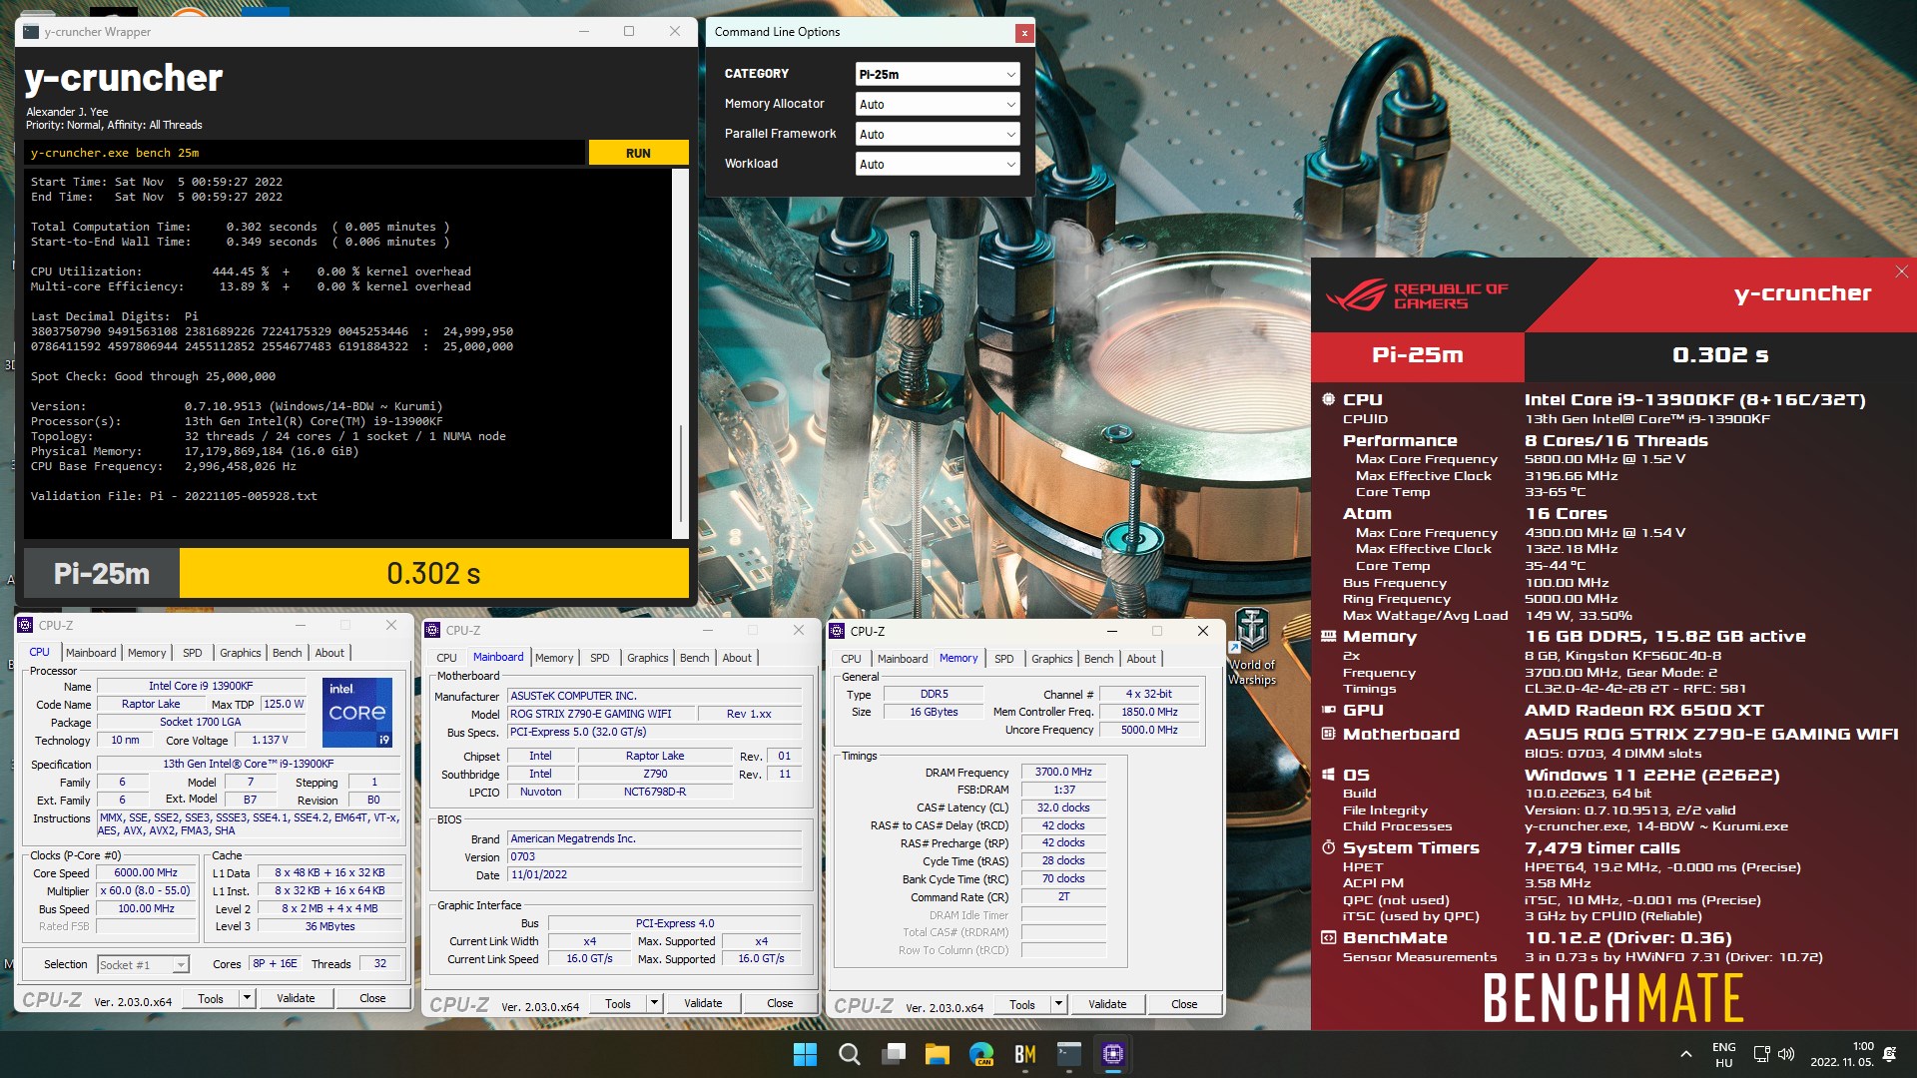Open the terminal icon on taskbar
The image size is (1917, 1078).
(1069, 1054)
